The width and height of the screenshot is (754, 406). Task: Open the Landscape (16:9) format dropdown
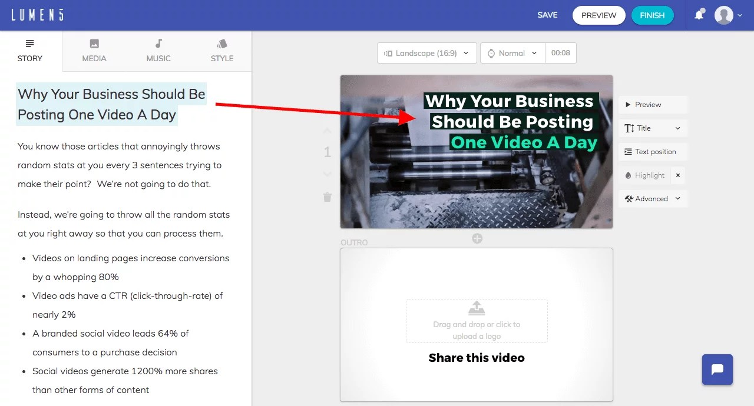coord(426,53)
